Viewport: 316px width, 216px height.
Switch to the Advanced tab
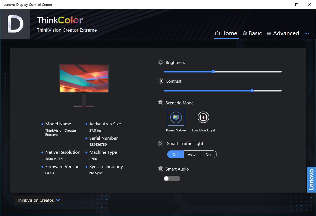point(283,33)
